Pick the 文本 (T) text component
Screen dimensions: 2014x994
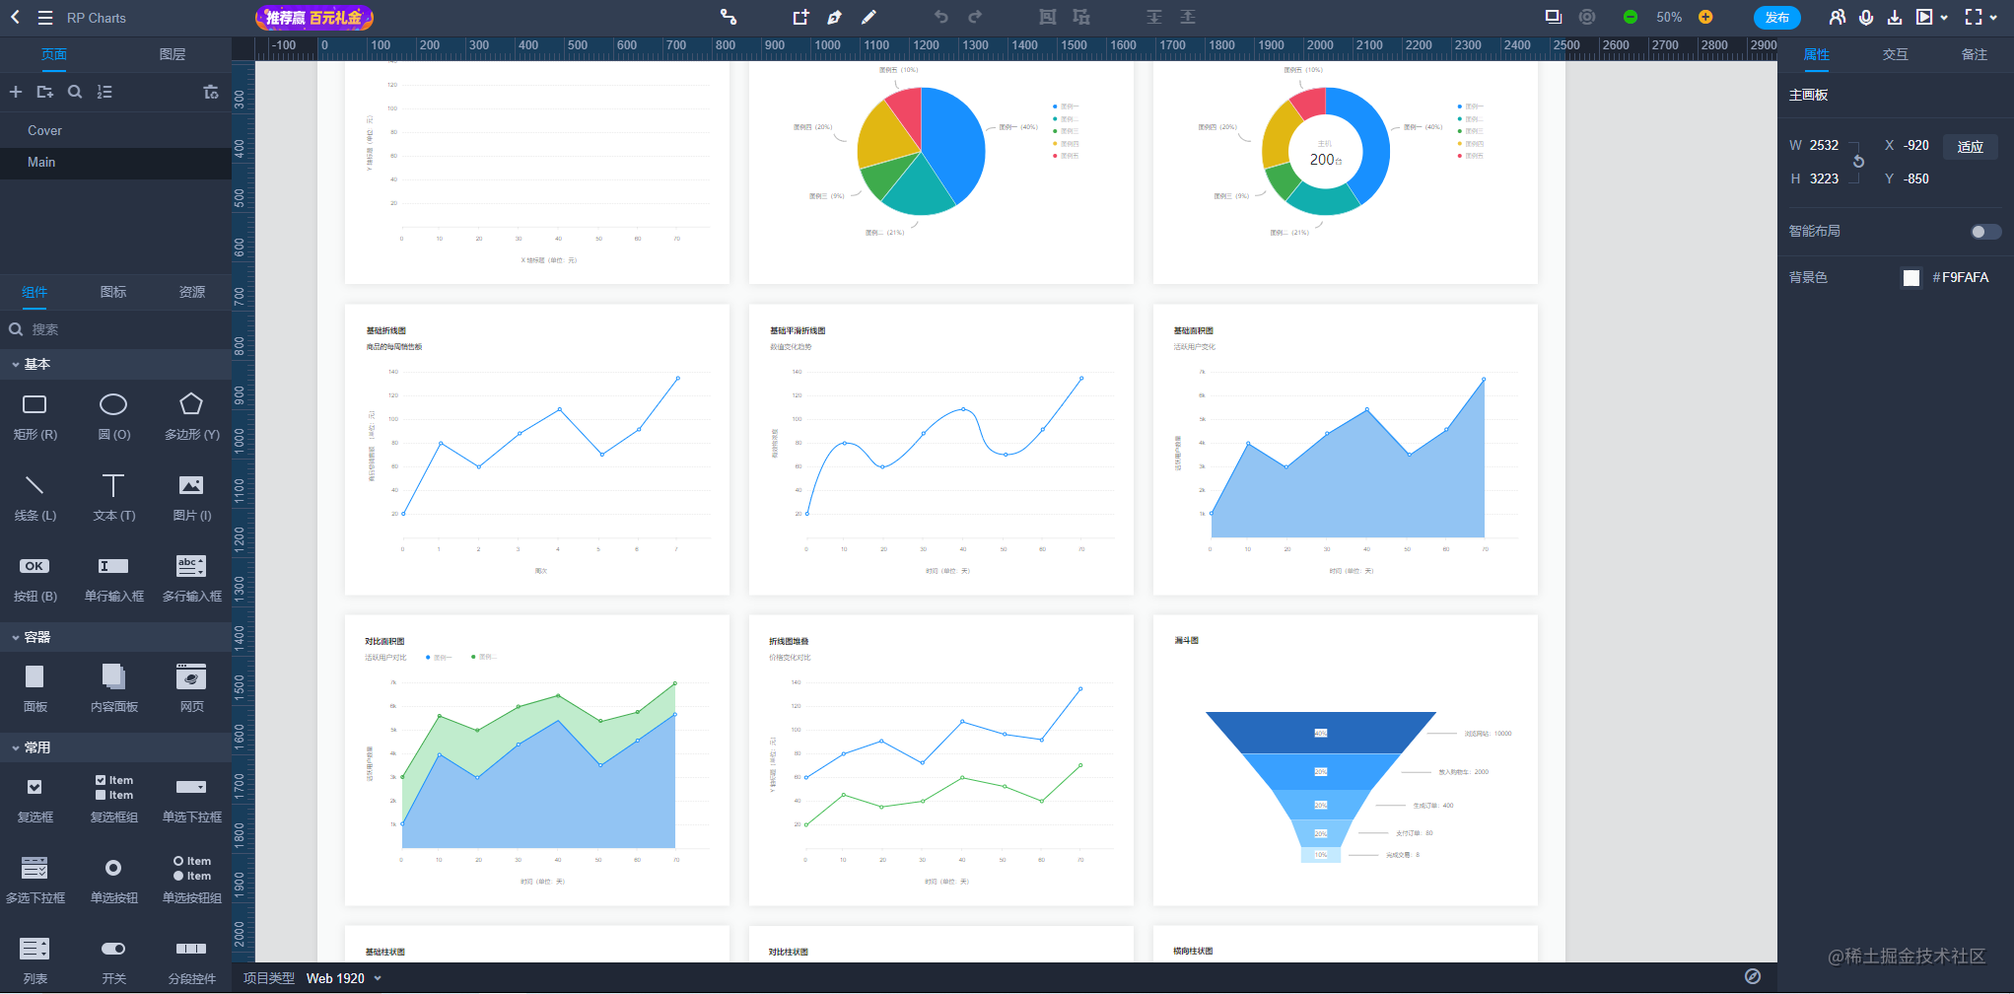pos(114,496)
